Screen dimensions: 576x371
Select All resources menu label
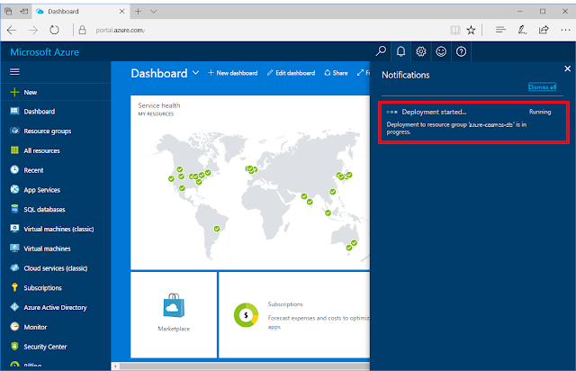coord(41,150)
